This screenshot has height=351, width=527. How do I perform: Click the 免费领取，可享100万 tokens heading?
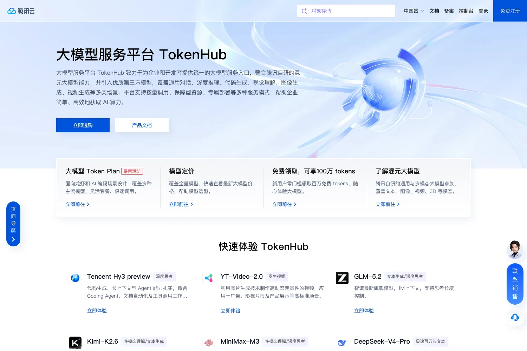pos(314,171)
